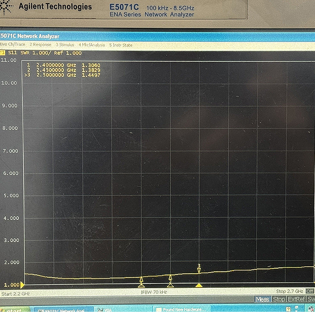Screen dimensions: 315x315
Task: Open the Stimulus menu
Action: (65, 44)
